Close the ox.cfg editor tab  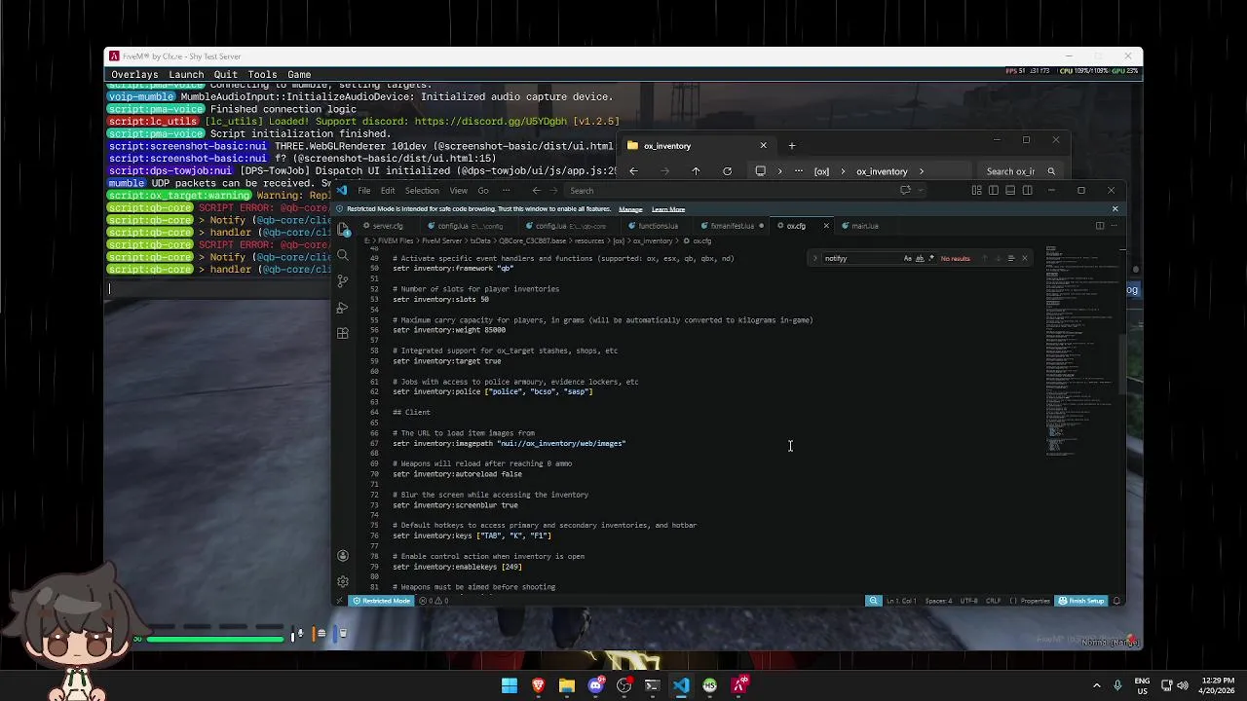pyautogui.click(x=826, y=226)
